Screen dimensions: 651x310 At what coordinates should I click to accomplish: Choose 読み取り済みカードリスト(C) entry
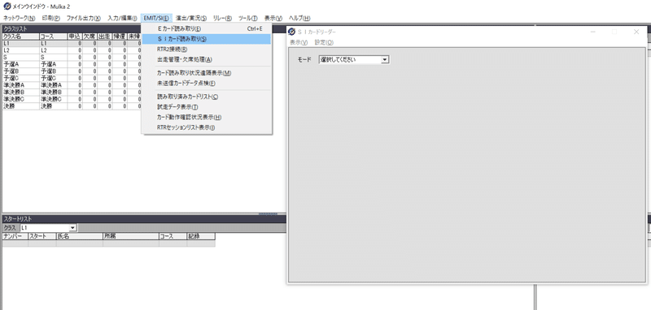[207, 97]
